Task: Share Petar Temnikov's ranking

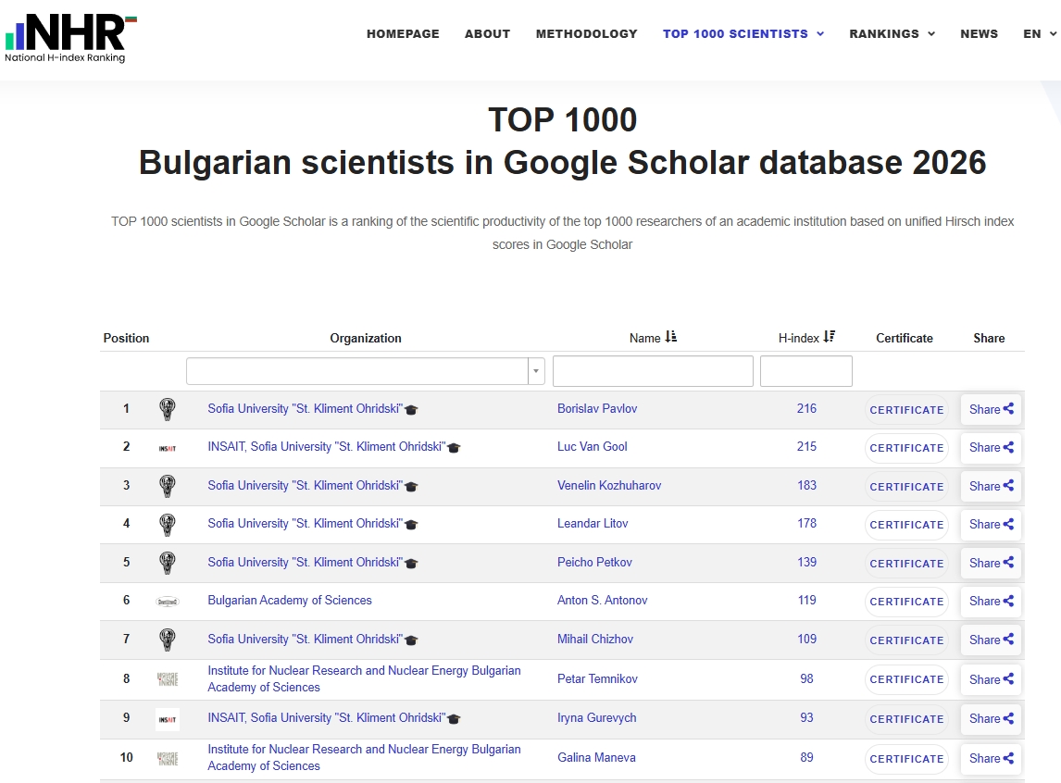Action: (x=991, y=679)
